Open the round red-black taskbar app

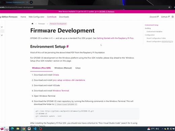(x=40, y=129)
